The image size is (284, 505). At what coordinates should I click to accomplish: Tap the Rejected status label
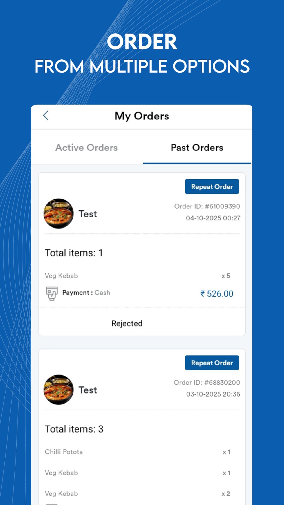pos(127,324)
